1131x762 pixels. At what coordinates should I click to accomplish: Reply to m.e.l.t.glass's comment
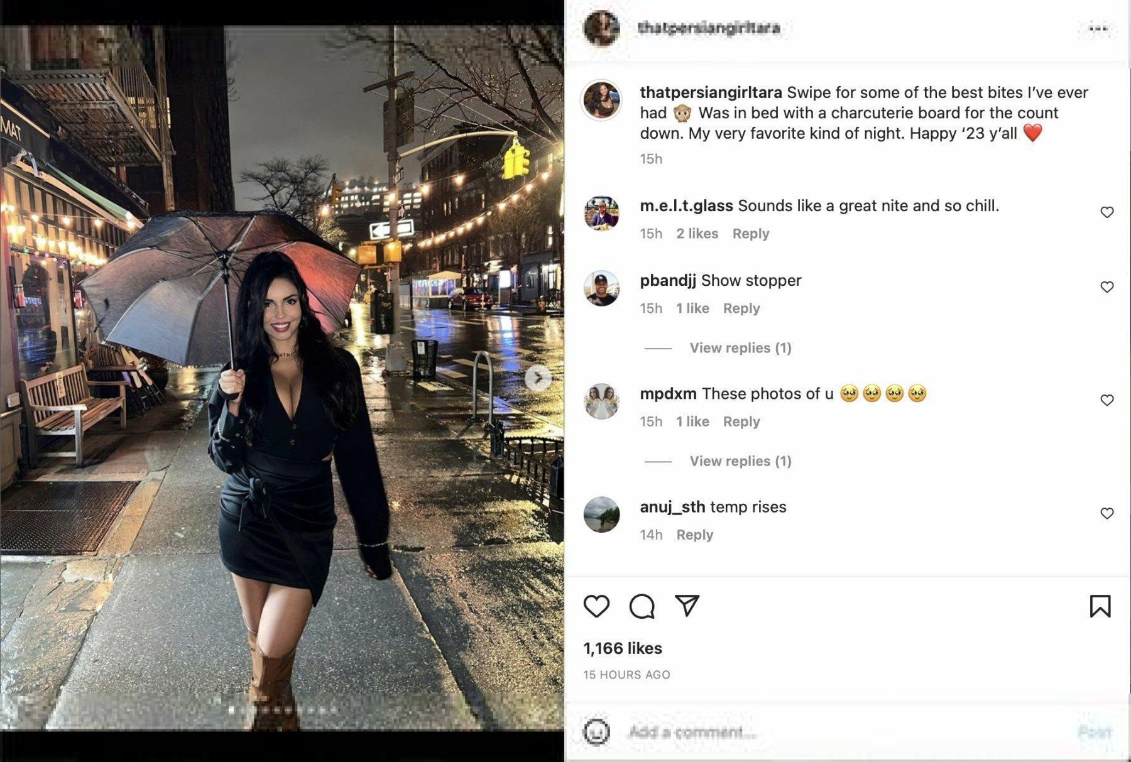click(x=750, y=234)
